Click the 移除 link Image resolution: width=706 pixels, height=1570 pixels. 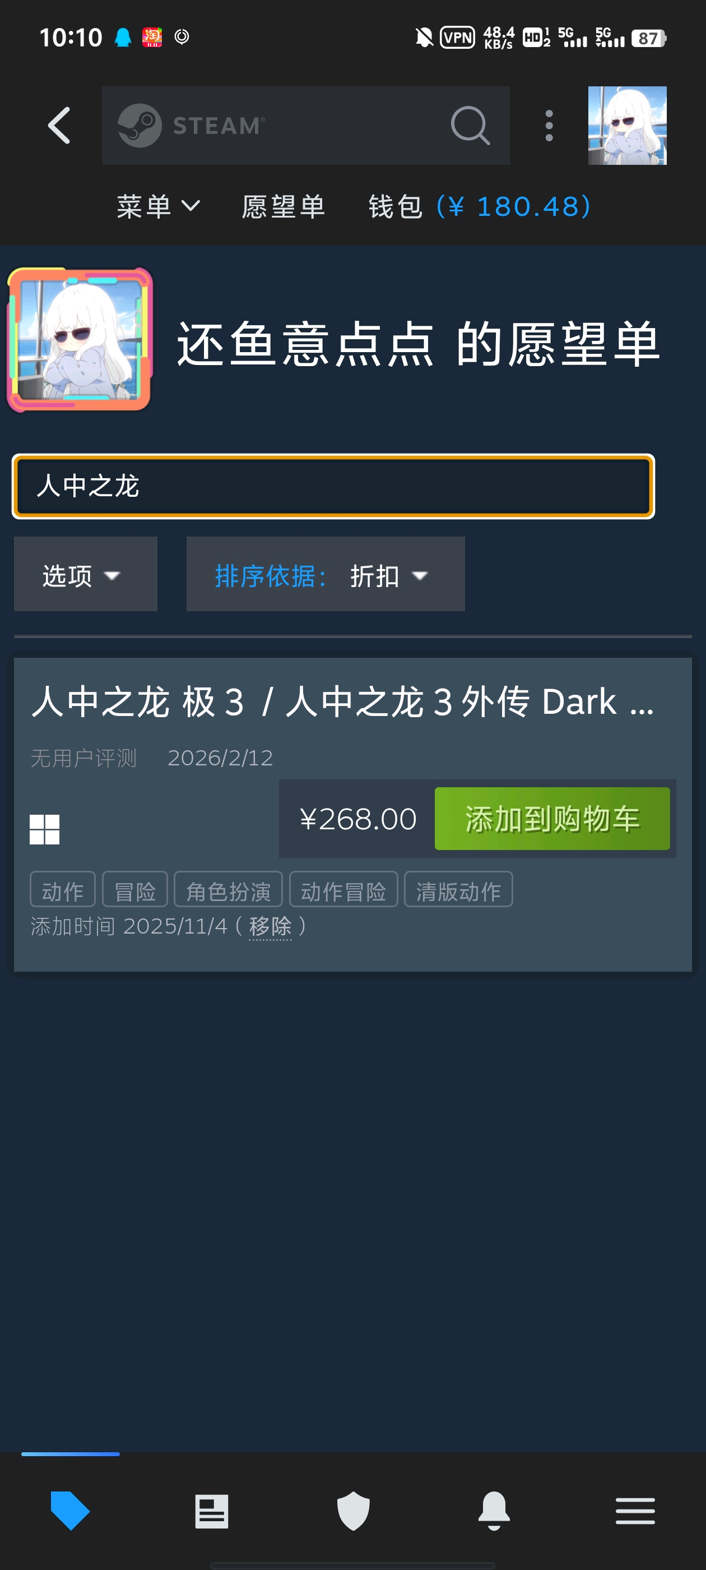click(x=271, y=926)
